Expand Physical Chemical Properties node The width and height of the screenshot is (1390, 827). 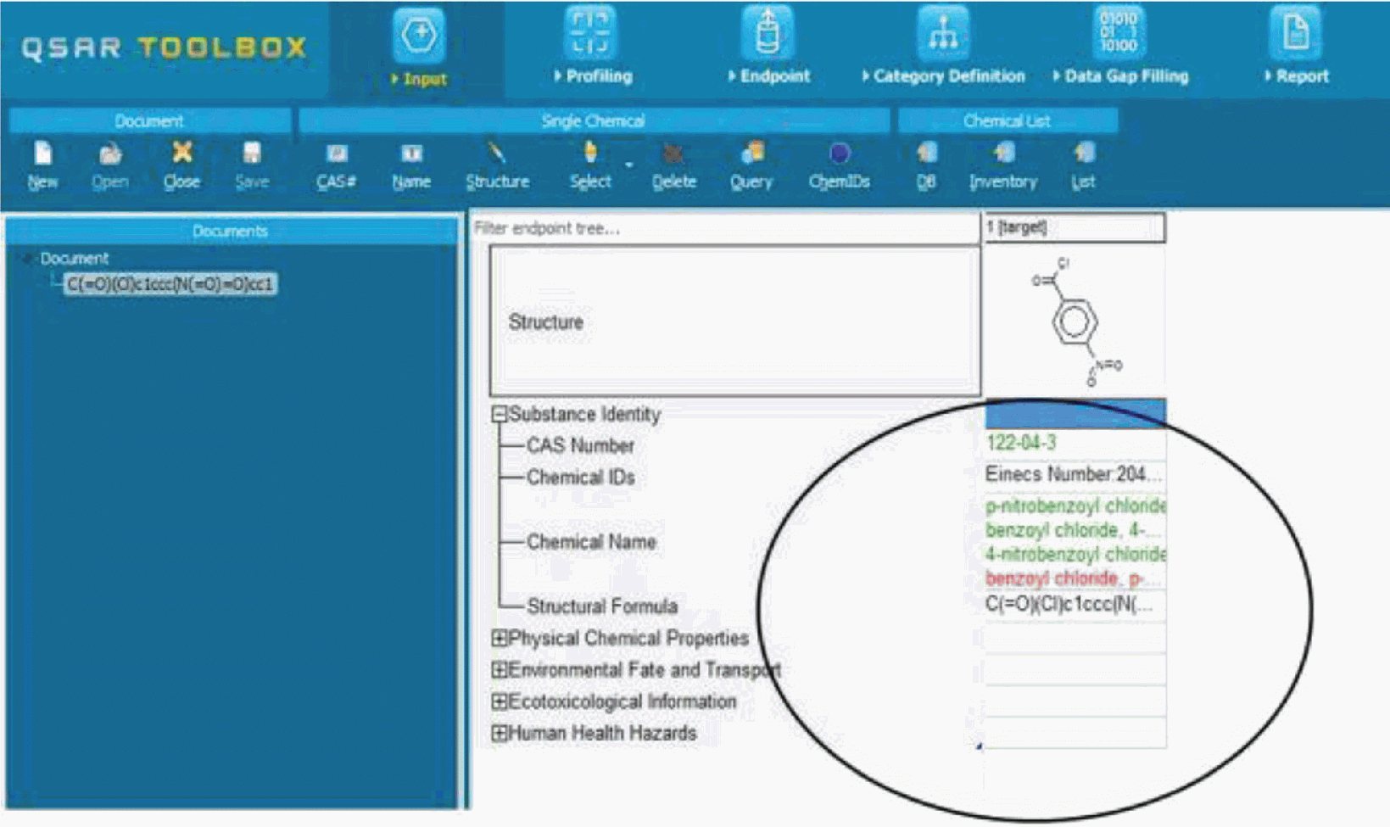coord(500,638)
